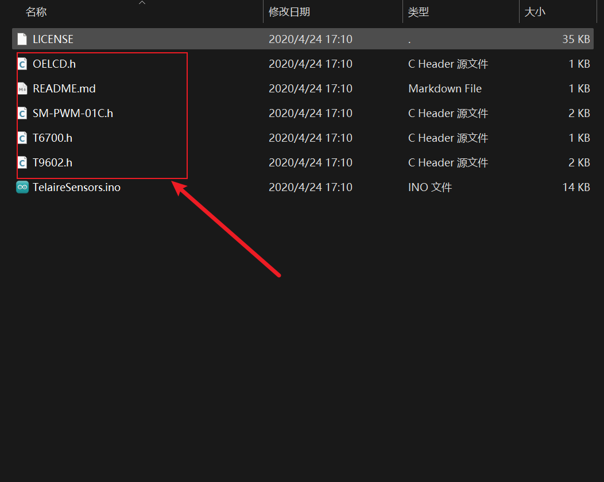Sort by 修改日期 column header
Screen dimensions: 604x482
(289, 12)
